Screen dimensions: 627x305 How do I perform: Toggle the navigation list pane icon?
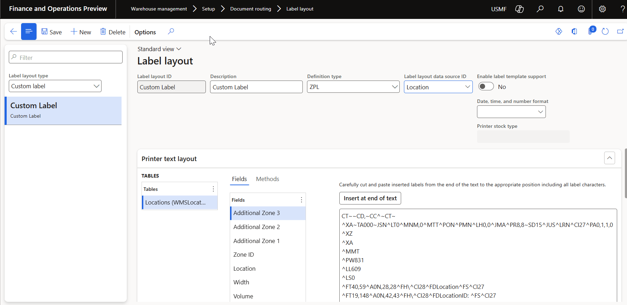point(29,32)
